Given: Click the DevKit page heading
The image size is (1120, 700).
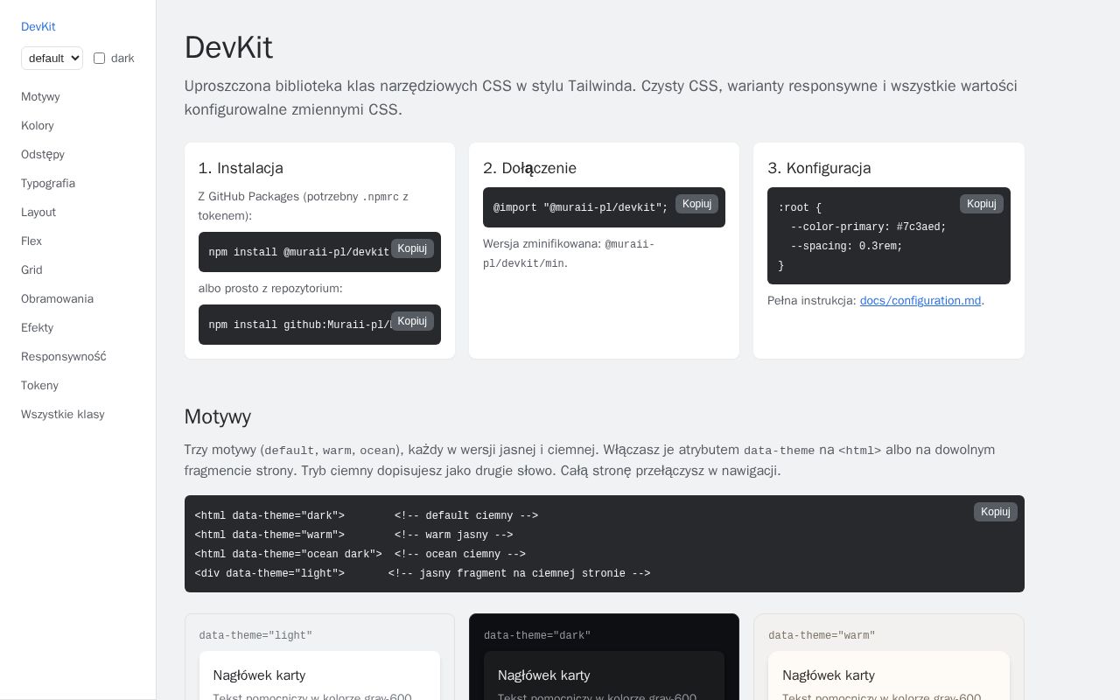Looking at the screenshot, I should pos(228,47).
